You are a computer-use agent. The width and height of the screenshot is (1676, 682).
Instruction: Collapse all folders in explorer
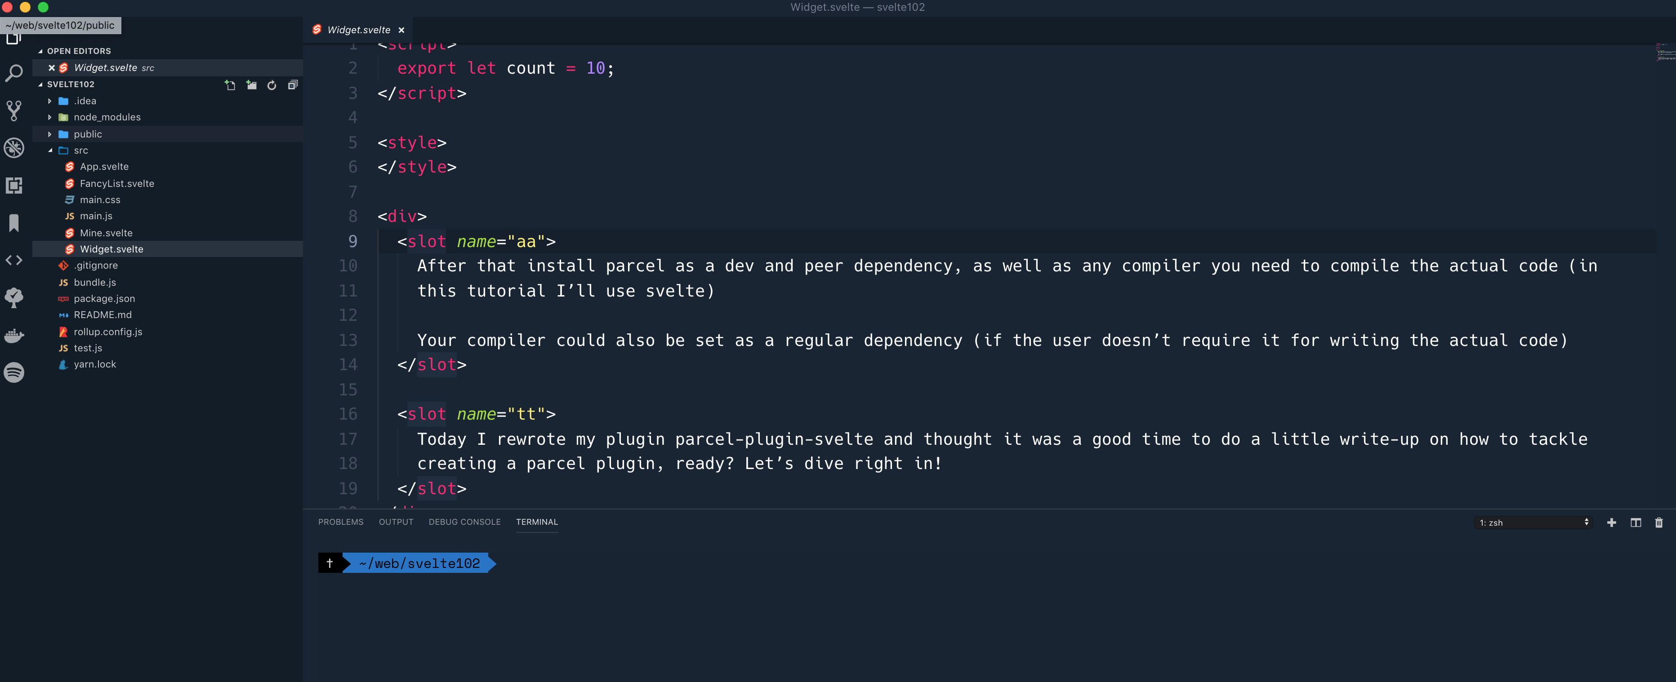(x=293, y=85)
